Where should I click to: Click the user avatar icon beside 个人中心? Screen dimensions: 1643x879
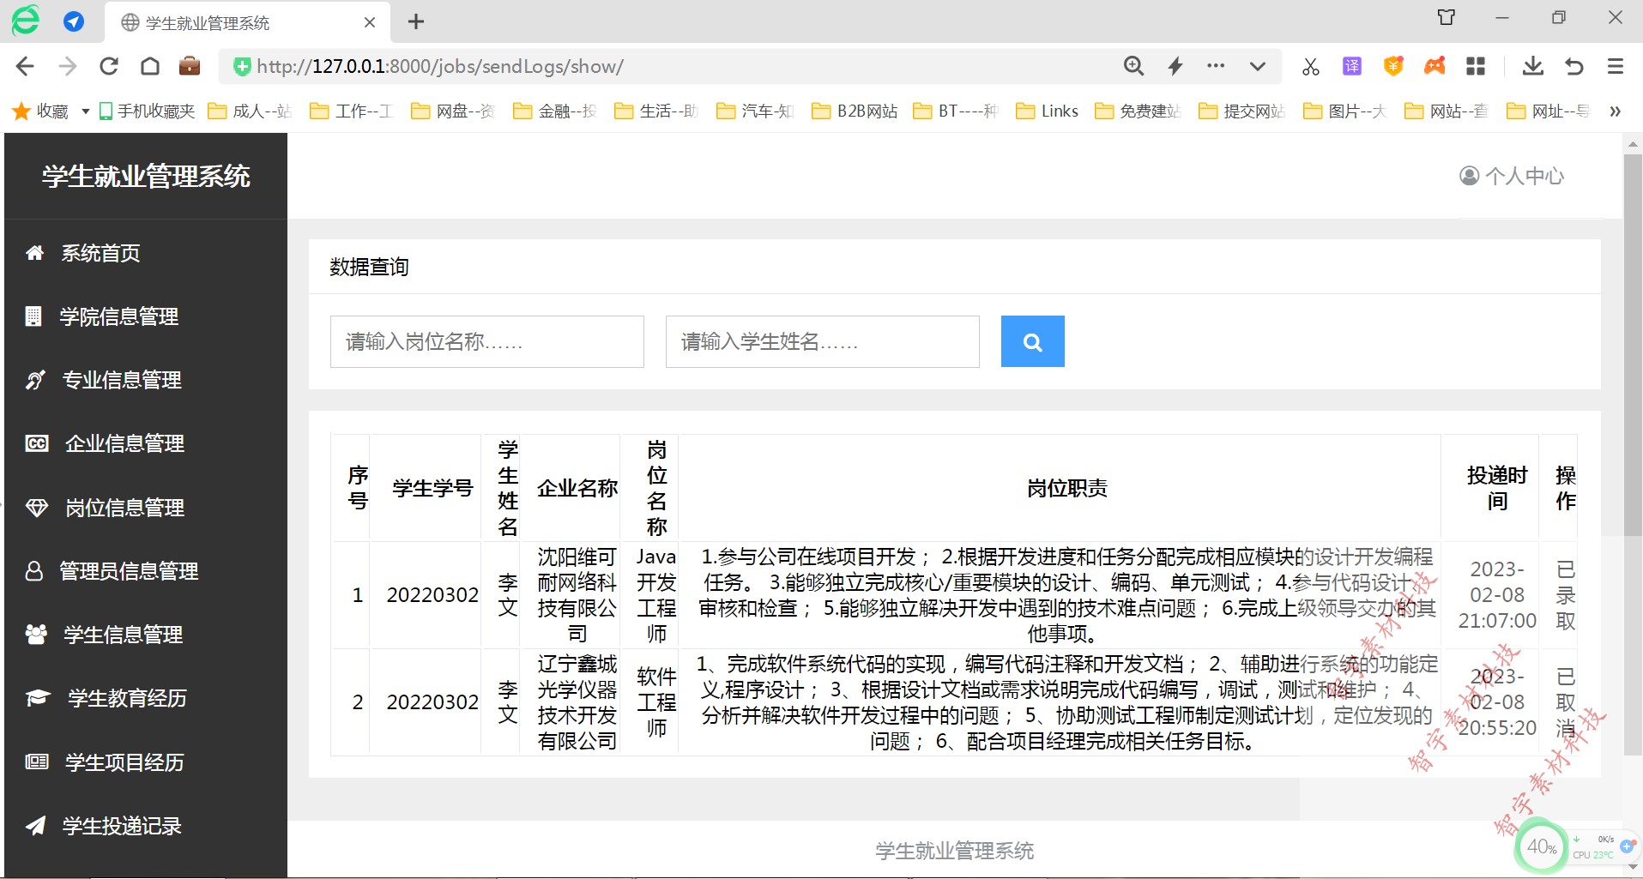coord(1470,176)
